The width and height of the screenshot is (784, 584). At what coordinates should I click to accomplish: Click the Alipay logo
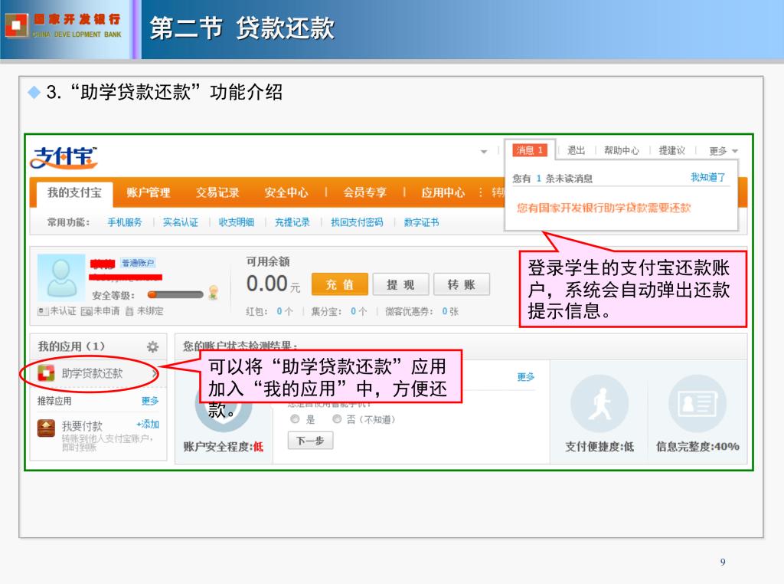tap(64, 158)
